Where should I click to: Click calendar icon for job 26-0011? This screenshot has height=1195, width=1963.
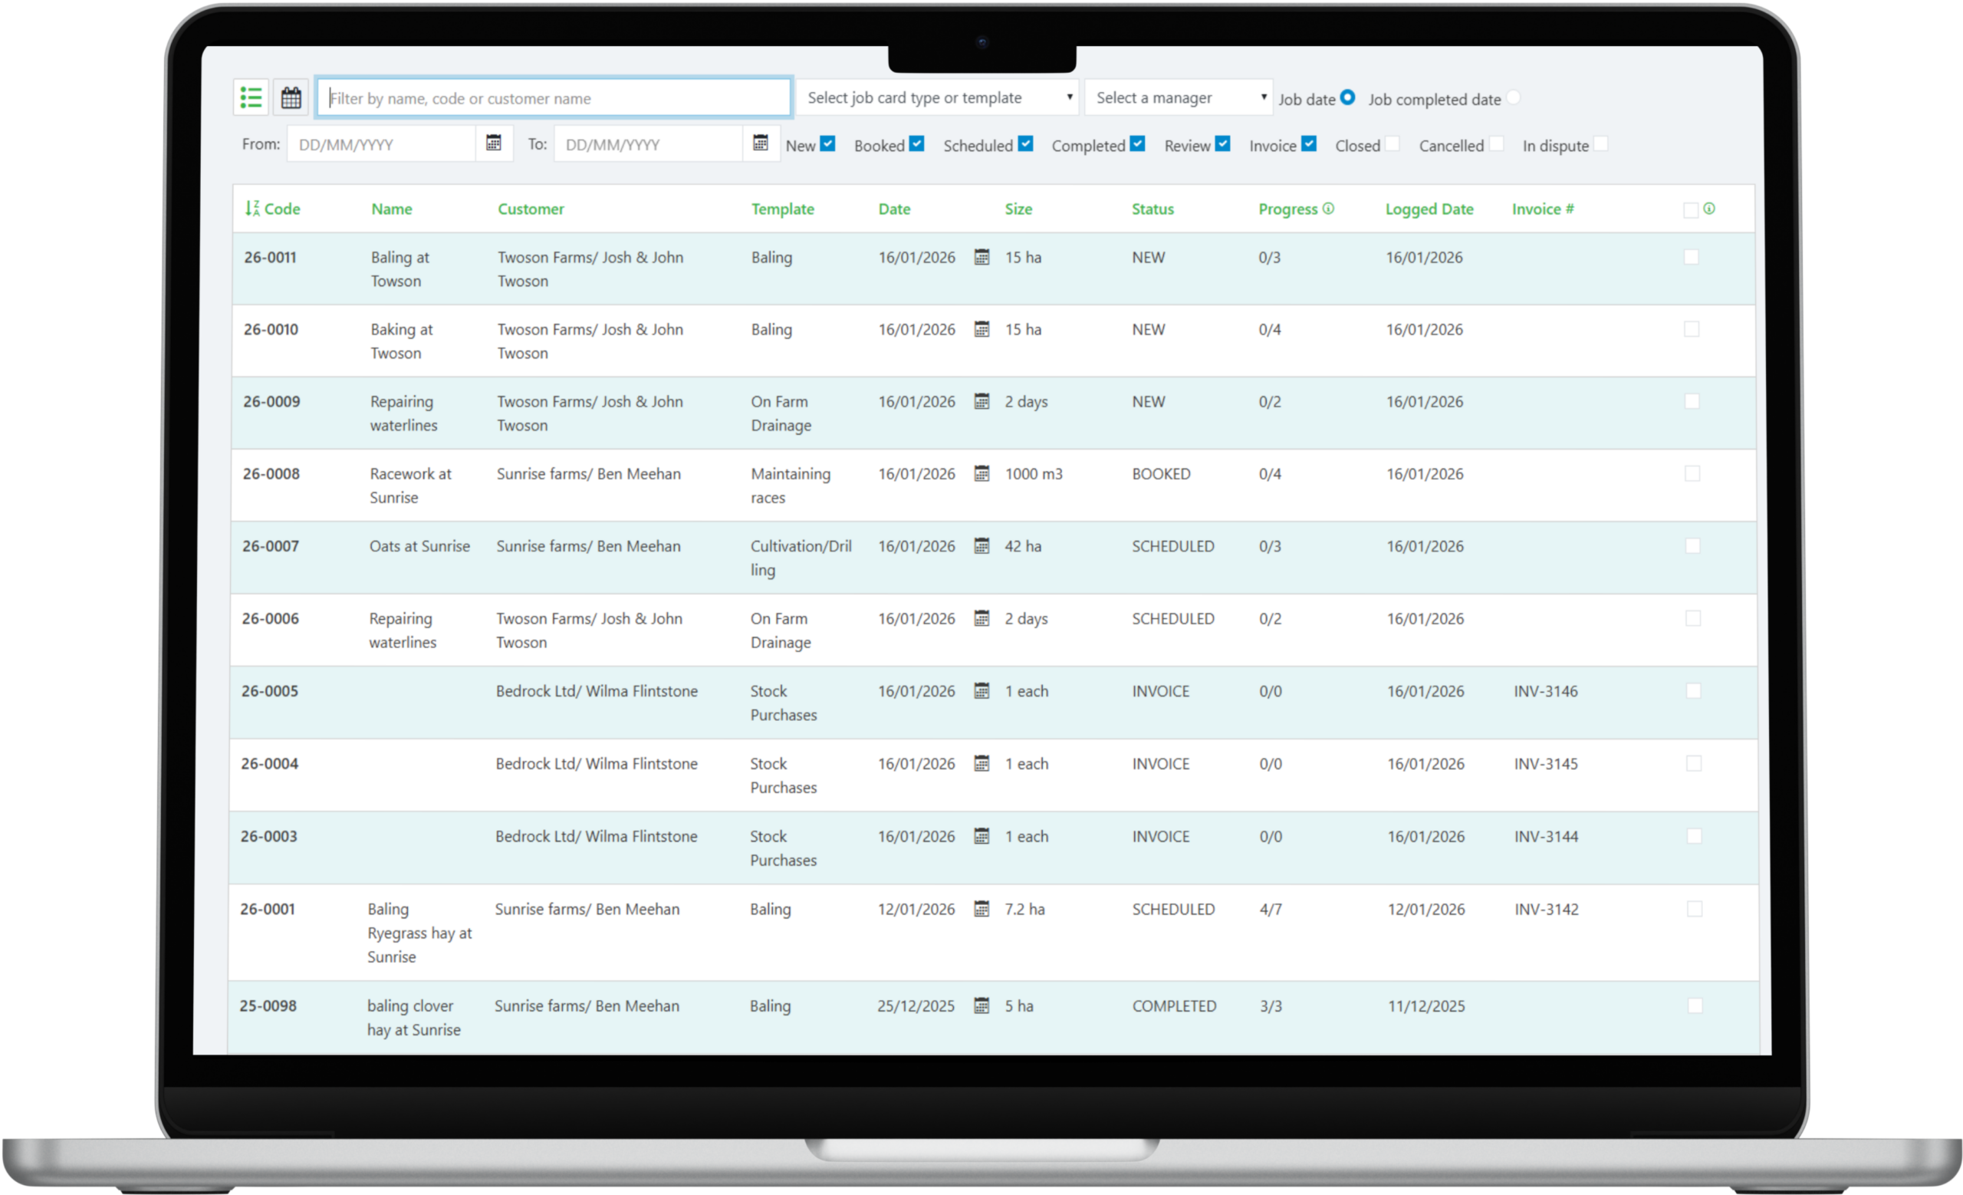[981, 257]
